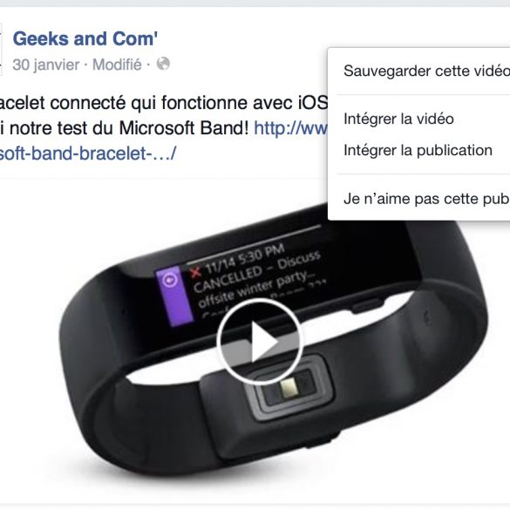Click the red X icon on band screen
Screen dimensions: 510x510
195,272
